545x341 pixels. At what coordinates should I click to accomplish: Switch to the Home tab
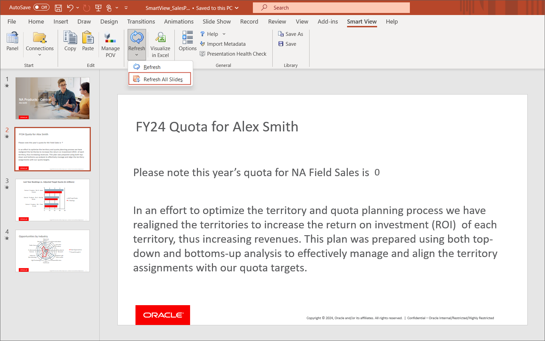tap(36, 22)
